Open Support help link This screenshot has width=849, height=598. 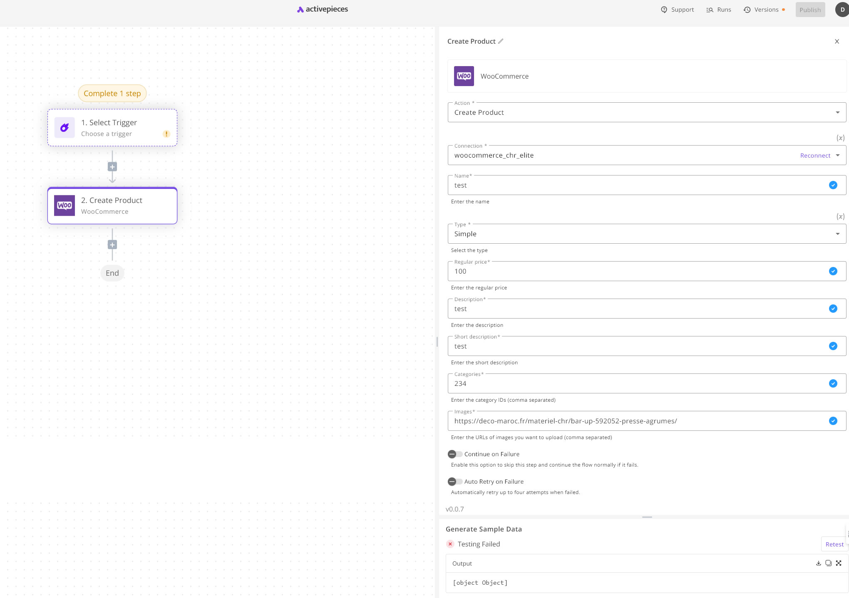coord(677,10)
